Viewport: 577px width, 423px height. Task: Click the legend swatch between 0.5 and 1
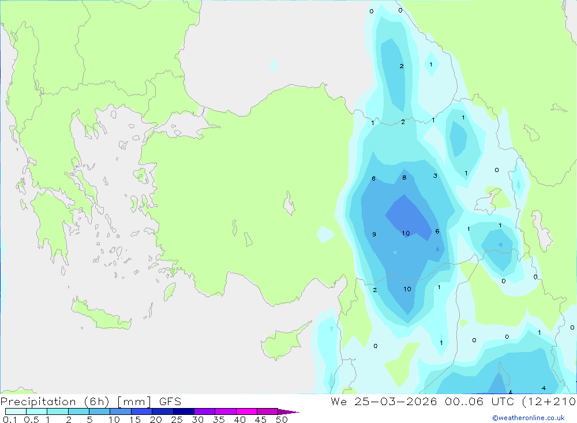37,411
